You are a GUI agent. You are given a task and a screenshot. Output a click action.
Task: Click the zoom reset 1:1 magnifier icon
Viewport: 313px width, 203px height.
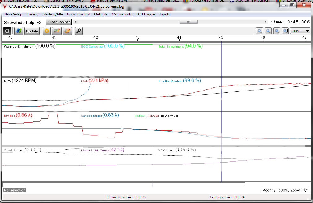point(277,31)
